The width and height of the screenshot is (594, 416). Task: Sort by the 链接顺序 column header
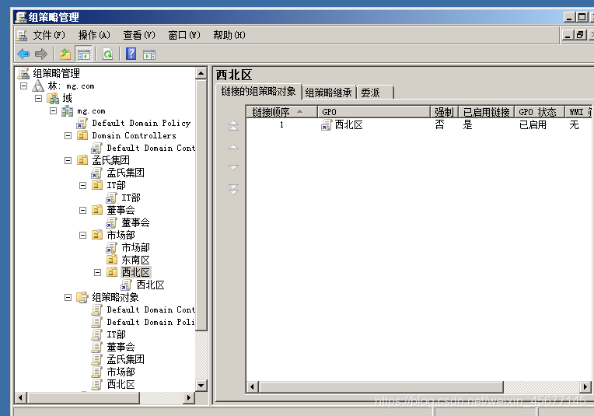click(x=281, y=112)
